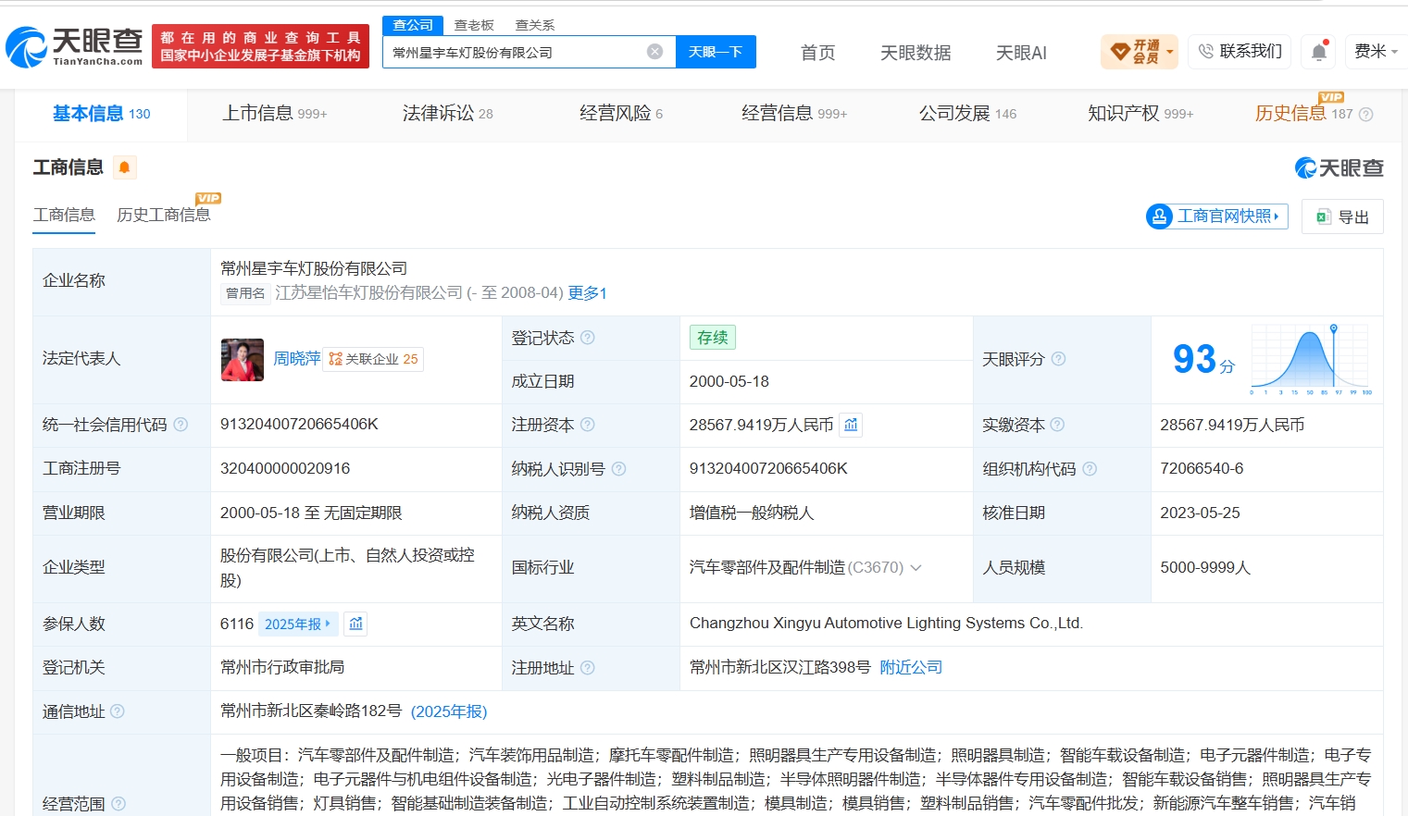Viewport: 1408px width, 816px height.
Task: Click the 工商信息 alert bell icon
Action: click(x=124, y=167)
